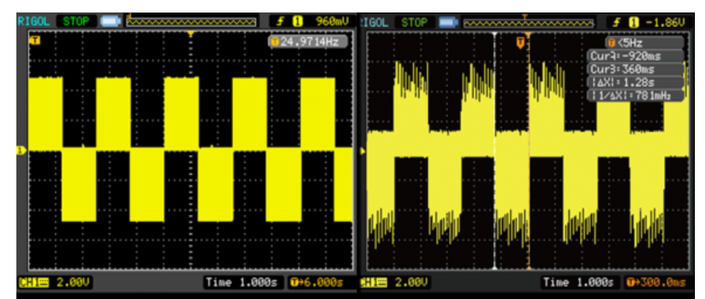This screenshot has width=705, height=299.
Task: Select the orange T marker beside <5Hz
Action: (x=611, y=43)
